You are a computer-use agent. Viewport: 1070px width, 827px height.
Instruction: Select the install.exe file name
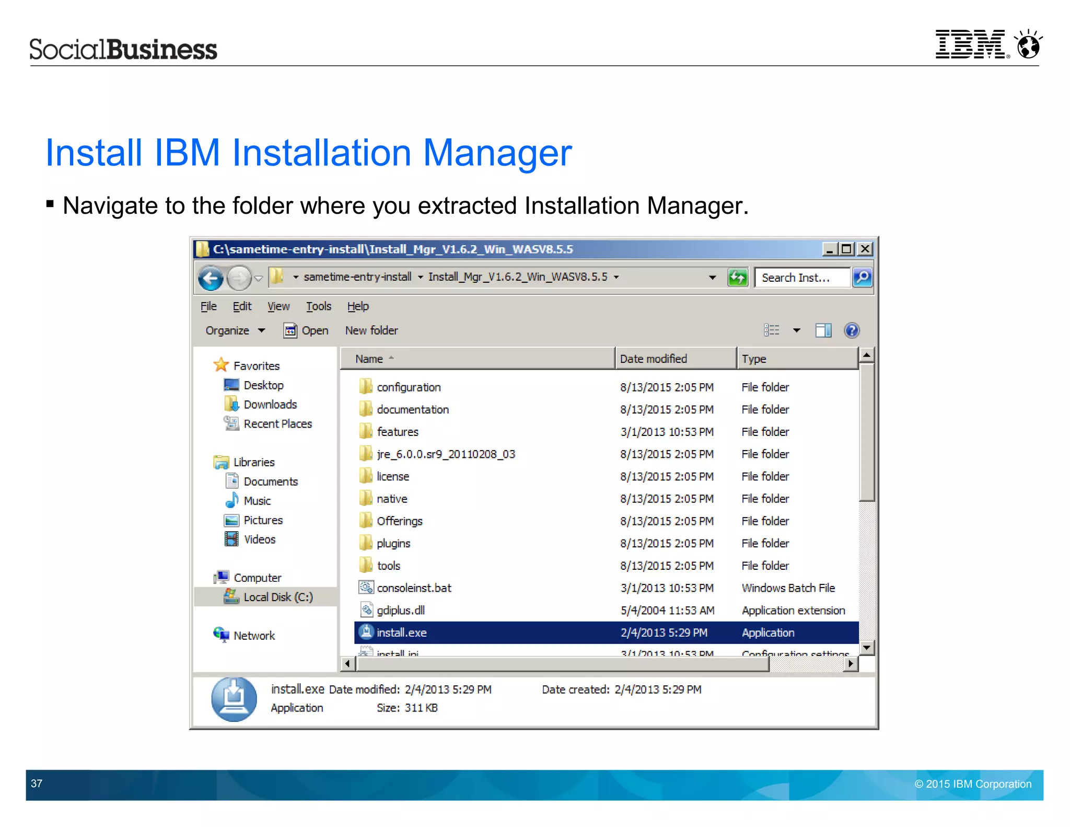click(x=402, y=633)
